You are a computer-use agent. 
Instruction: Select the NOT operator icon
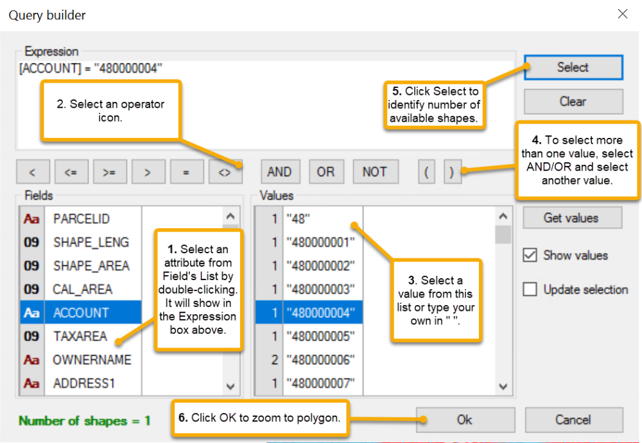click(x=375, y=171)
